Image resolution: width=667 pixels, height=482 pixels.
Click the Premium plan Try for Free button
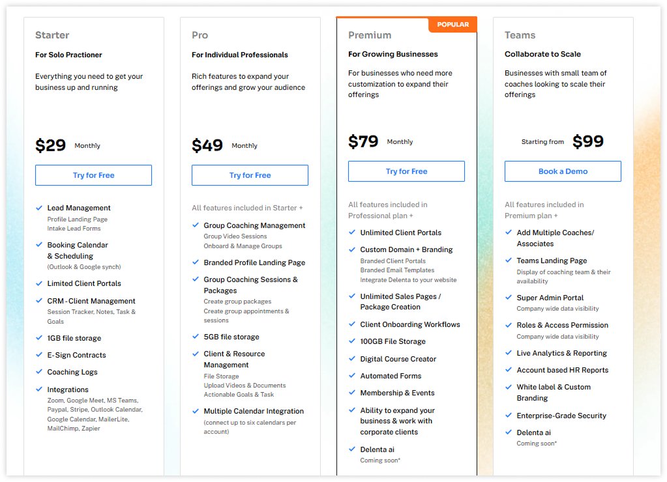click(x=406, y=171)
